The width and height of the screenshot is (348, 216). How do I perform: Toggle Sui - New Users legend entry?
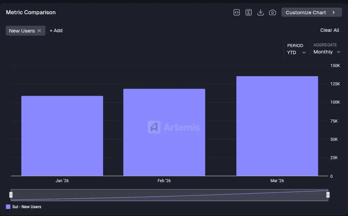[23, 207]
